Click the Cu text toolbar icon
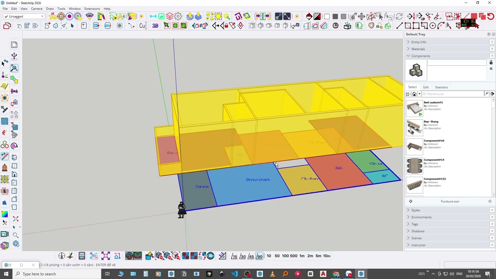 pyautogui.click(x=143, y=26)
